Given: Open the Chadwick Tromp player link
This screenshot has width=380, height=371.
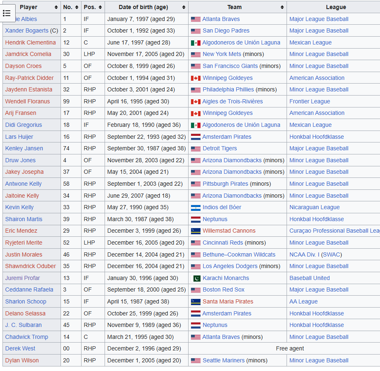Looking at the screenshot, I should (27, 337).
